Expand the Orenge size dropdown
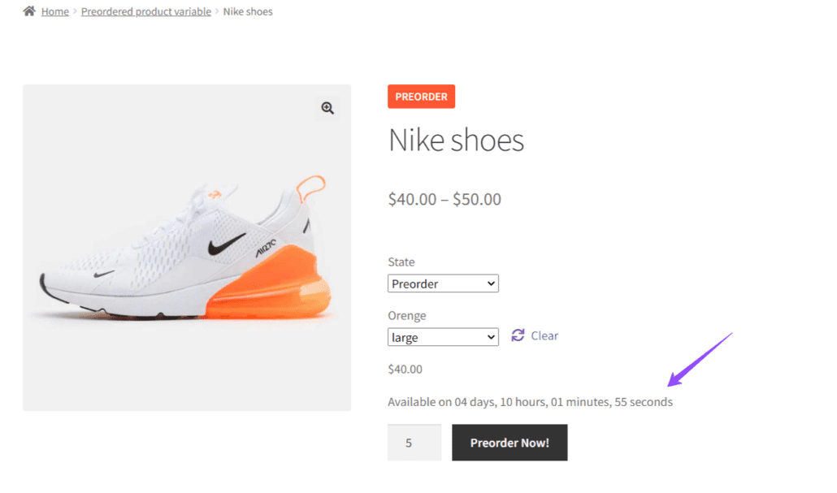This screenshot has height=493, width=837. click(443, 337)
